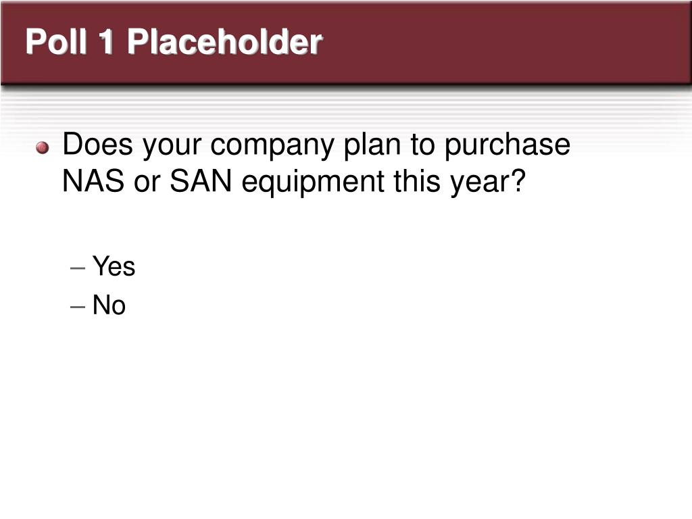
Task: Click the word 'plan' in the question
Action: pos(372,147)
